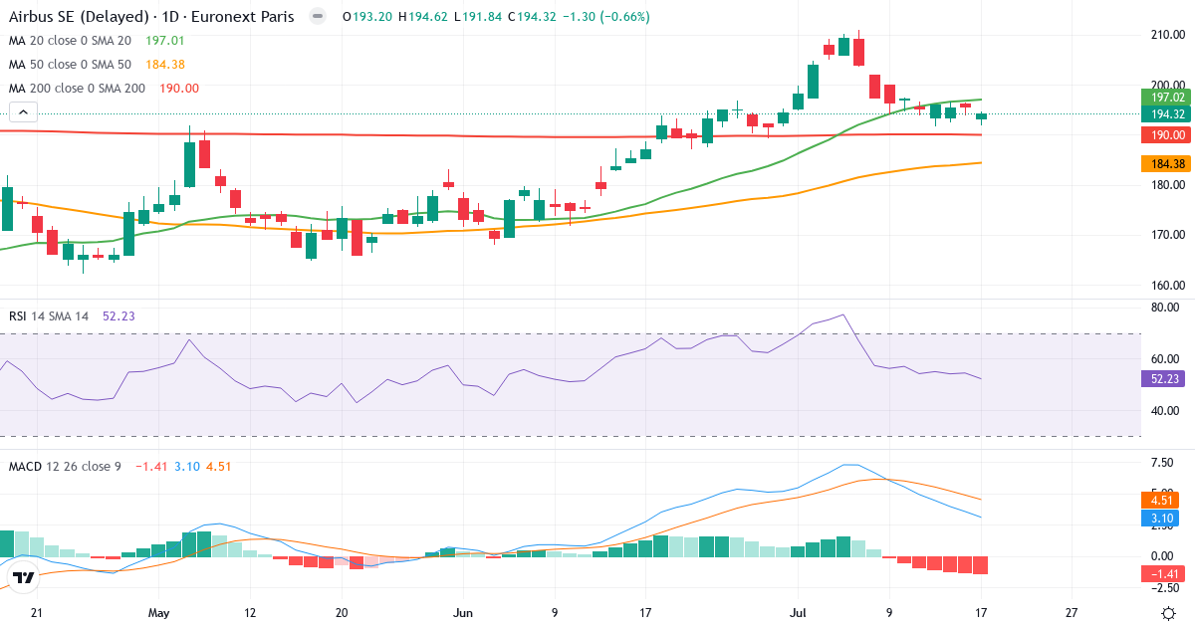Image resolution: width=1195 pixels, height=627 pixels.
Task: Click the histogram label -1.41 on axis
Action: (x=1164, y=573)
